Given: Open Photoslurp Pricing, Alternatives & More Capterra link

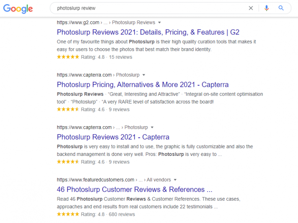Looking at the screenshot, I should point(143,85).
